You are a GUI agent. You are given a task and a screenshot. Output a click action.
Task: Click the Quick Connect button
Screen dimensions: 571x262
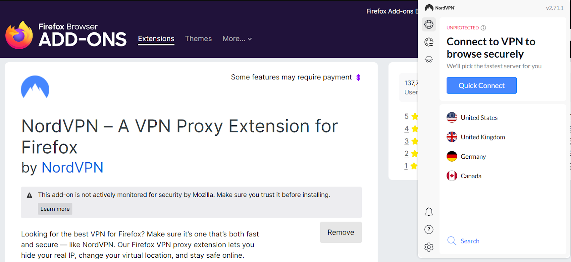(x=481, y=85)
